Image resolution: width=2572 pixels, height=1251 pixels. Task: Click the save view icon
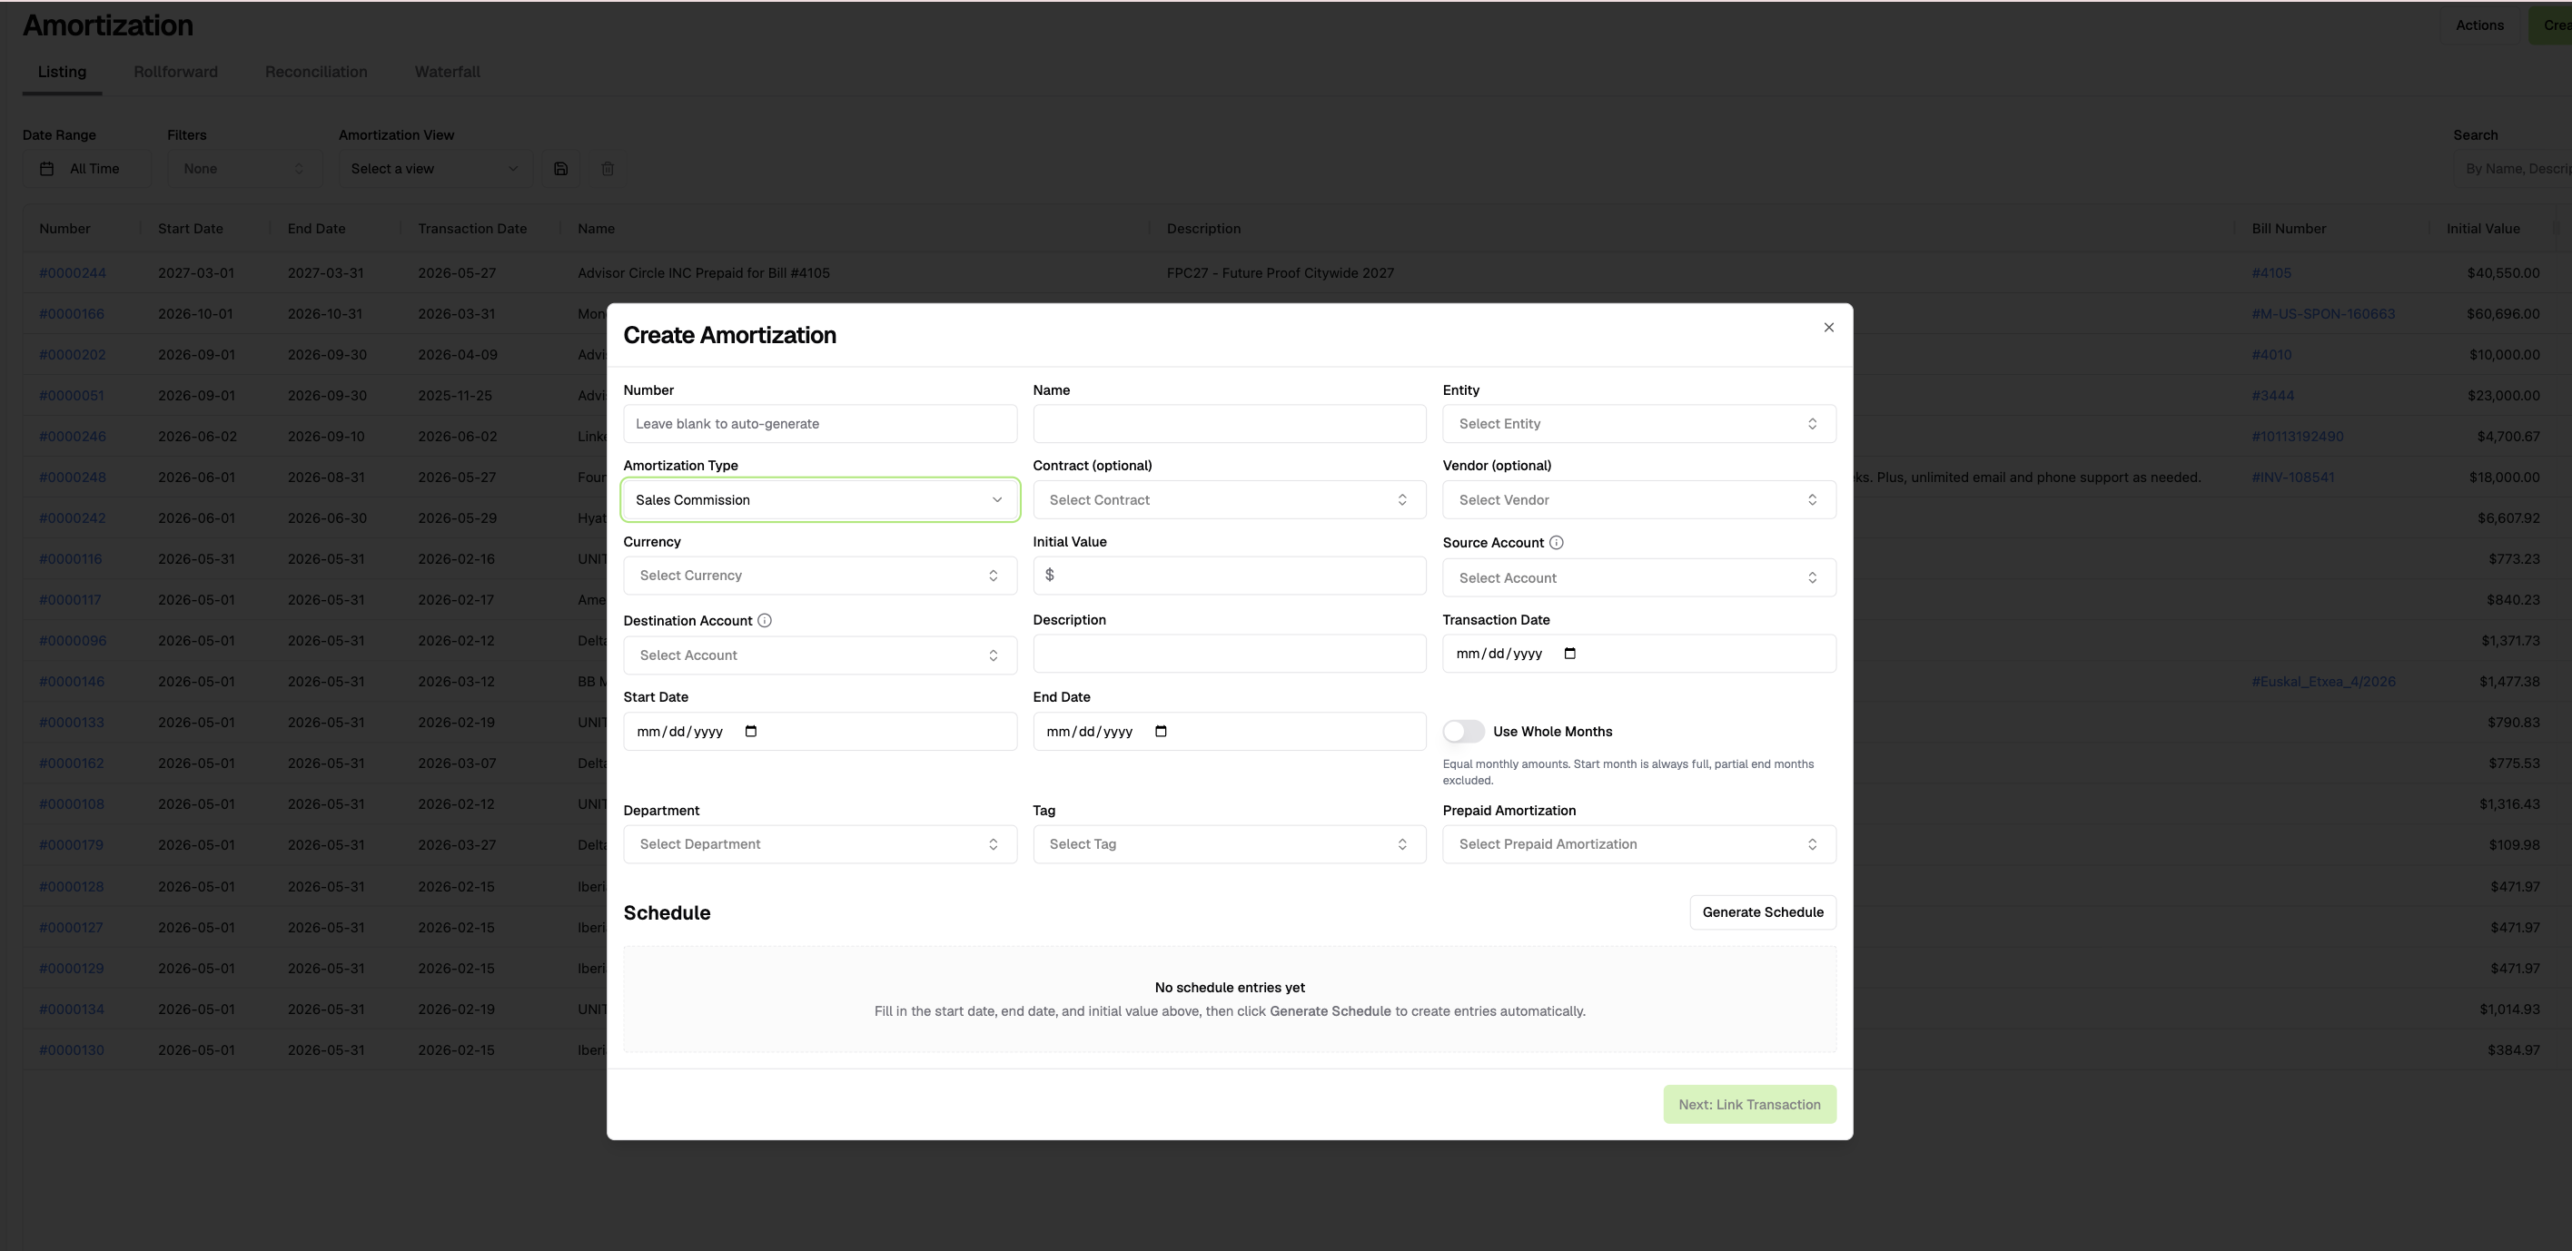coord(560,169)
